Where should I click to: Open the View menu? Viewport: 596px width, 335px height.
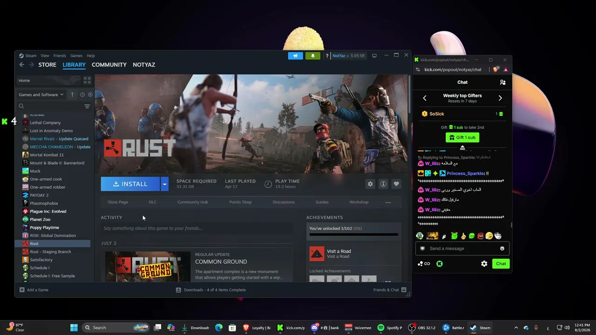pos(45,56)
